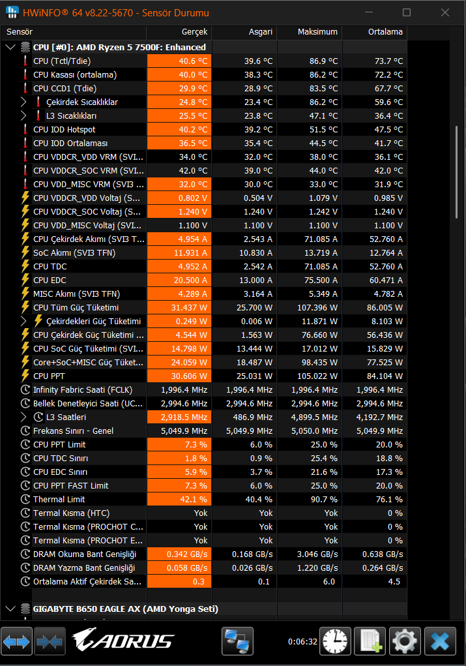Select the Ortalama Aktif Çekirdek Sa... row
This screenshot has width=466, height=666.
[x=204, y=581]
